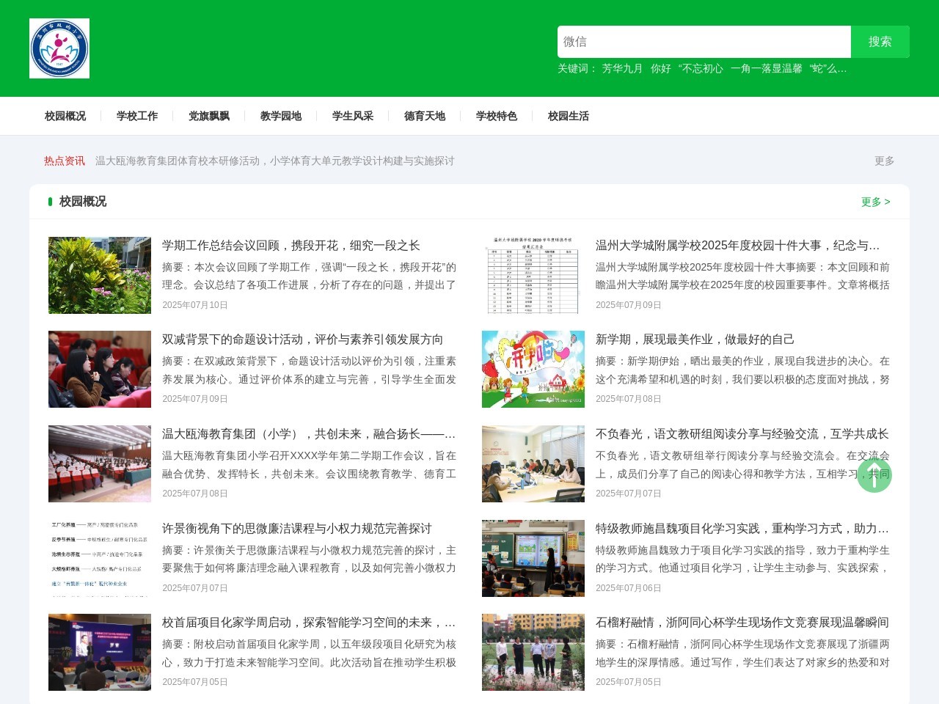Open the 校园生活 section

567,116
